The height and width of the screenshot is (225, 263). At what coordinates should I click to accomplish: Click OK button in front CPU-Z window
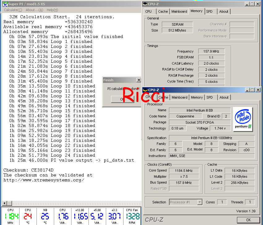click(248, 220)
